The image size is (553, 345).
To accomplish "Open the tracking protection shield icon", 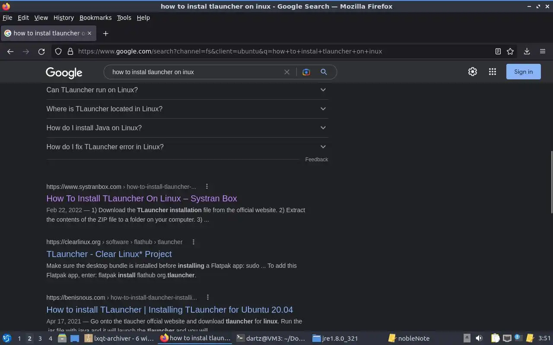I will pos(58,51).
